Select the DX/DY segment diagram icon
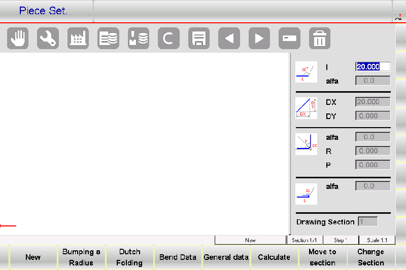406x270 pixels. coord(306,108)
